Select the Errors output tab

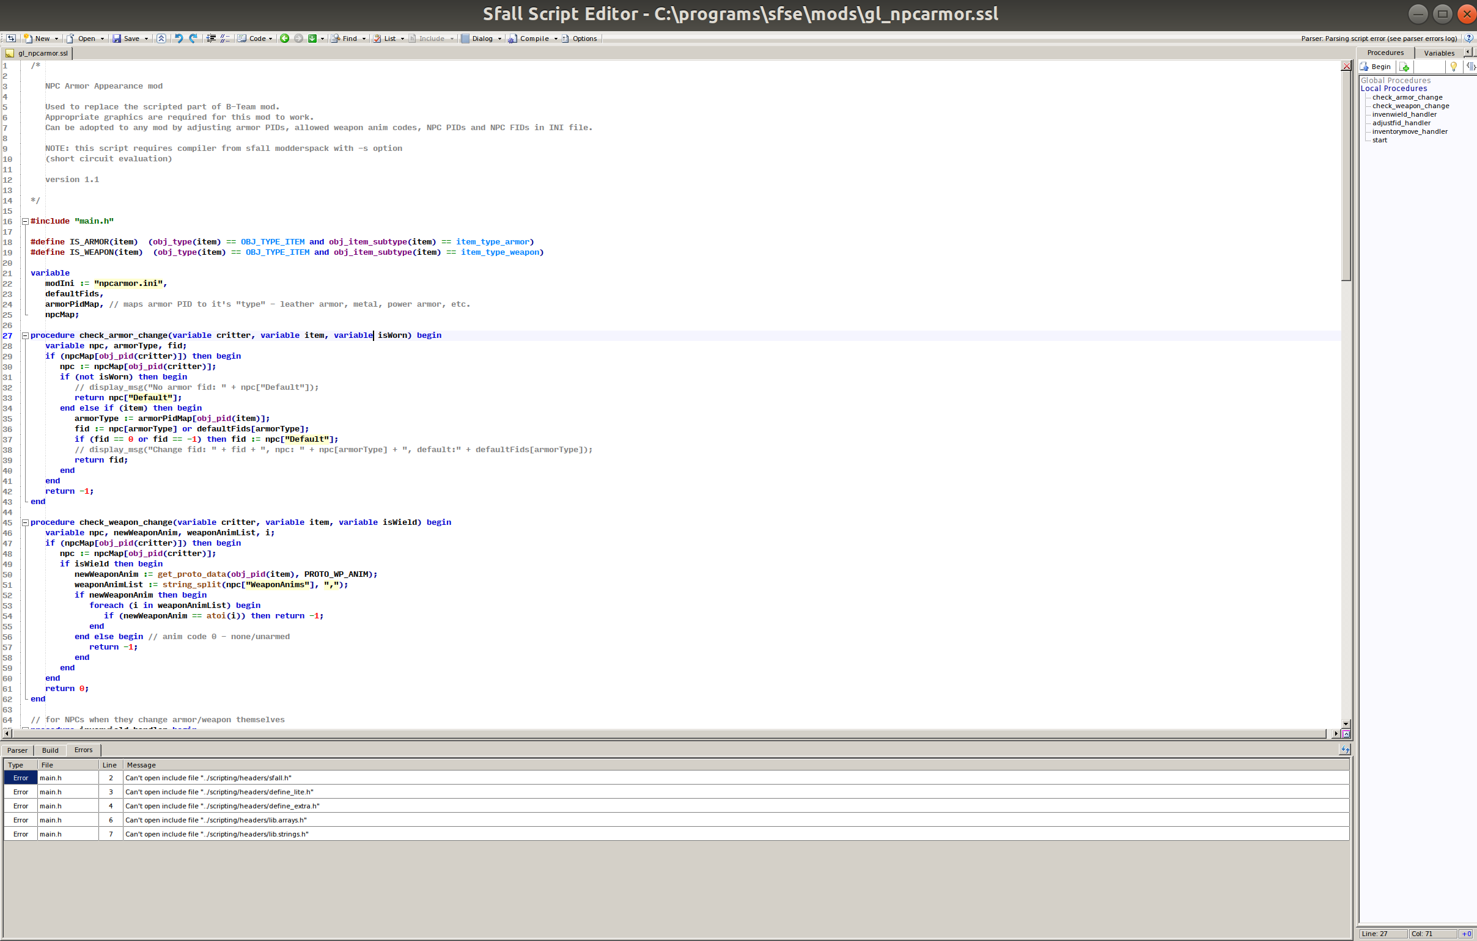[x=83, y=750]
